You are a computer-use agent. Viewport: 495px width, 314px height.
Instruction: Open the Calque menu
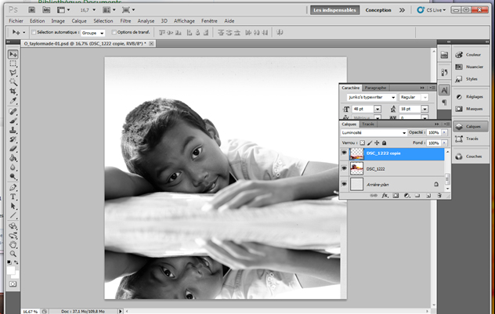coord(79,21)
